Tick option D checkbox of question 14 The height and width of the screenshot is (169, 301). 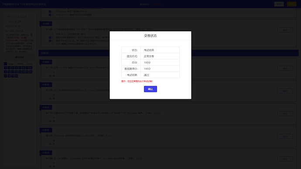click(50, 44)
